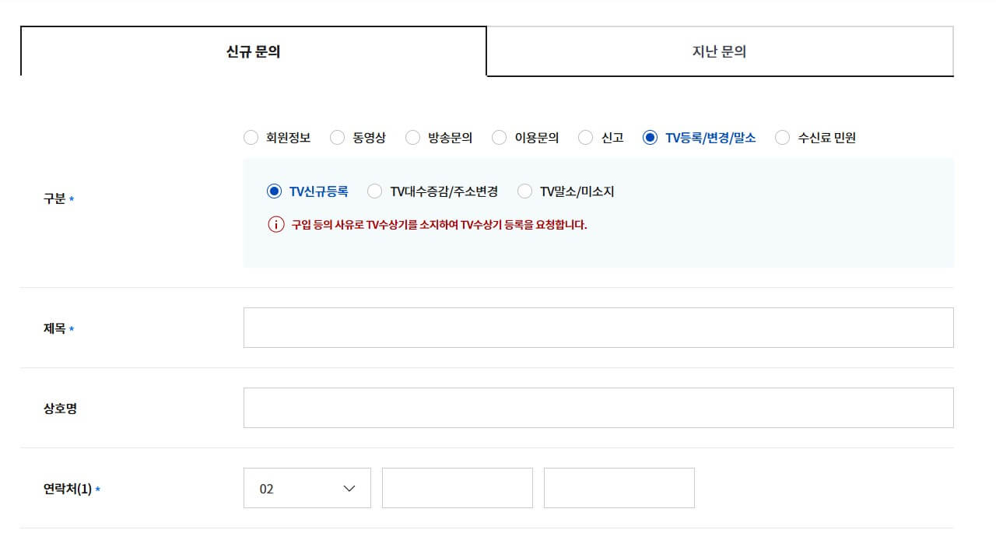
Task: Select the 동영상 category radio button
Action: click(337, 137)
